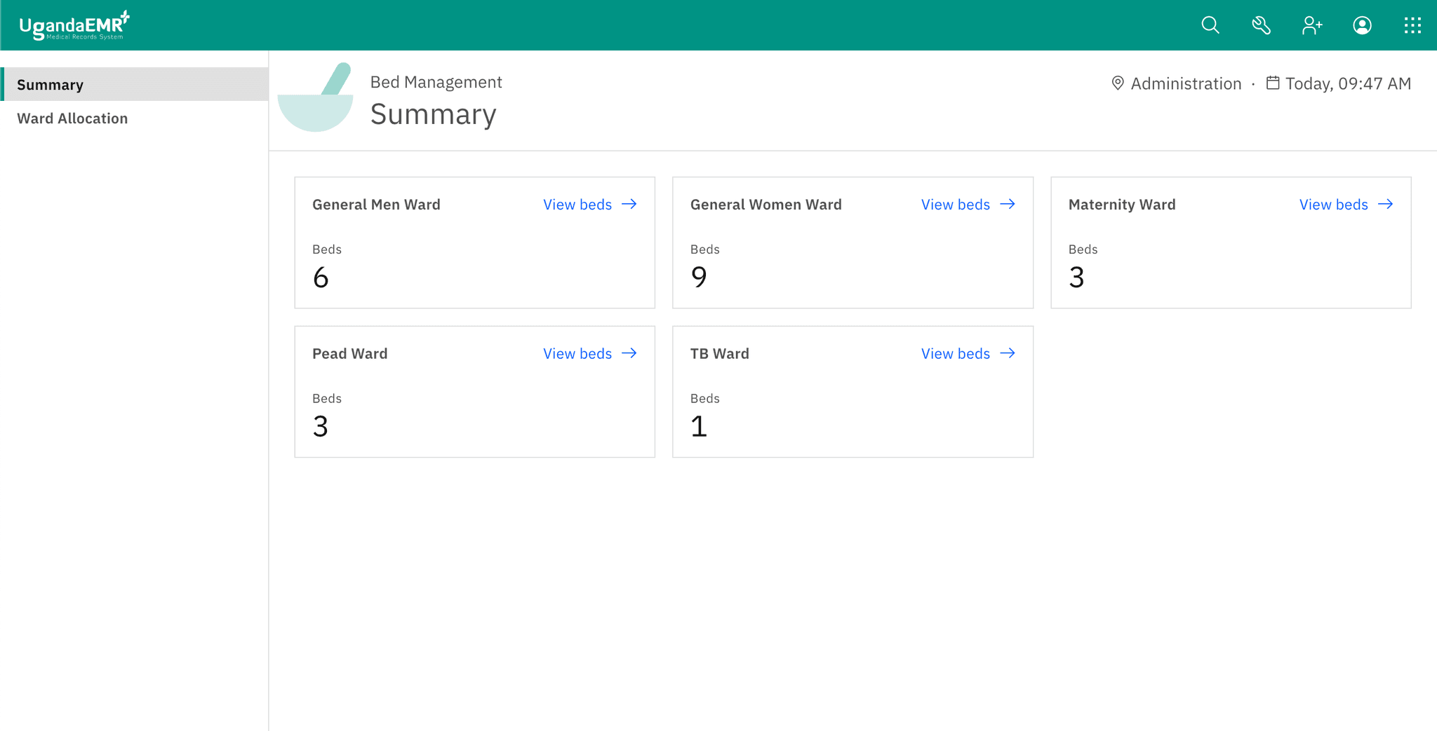Click bed count 1 in TB Ward
The width and height of the screenshot is (1437, 731).
(x=699, y=427)
